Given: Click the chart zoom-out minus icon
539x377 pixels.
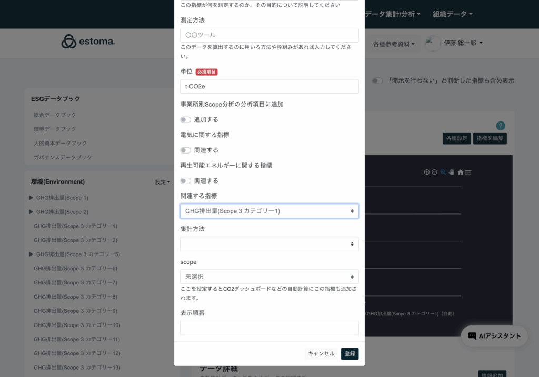Looking at the screenshot, I should pyautogui.click(x=434, y=172).
